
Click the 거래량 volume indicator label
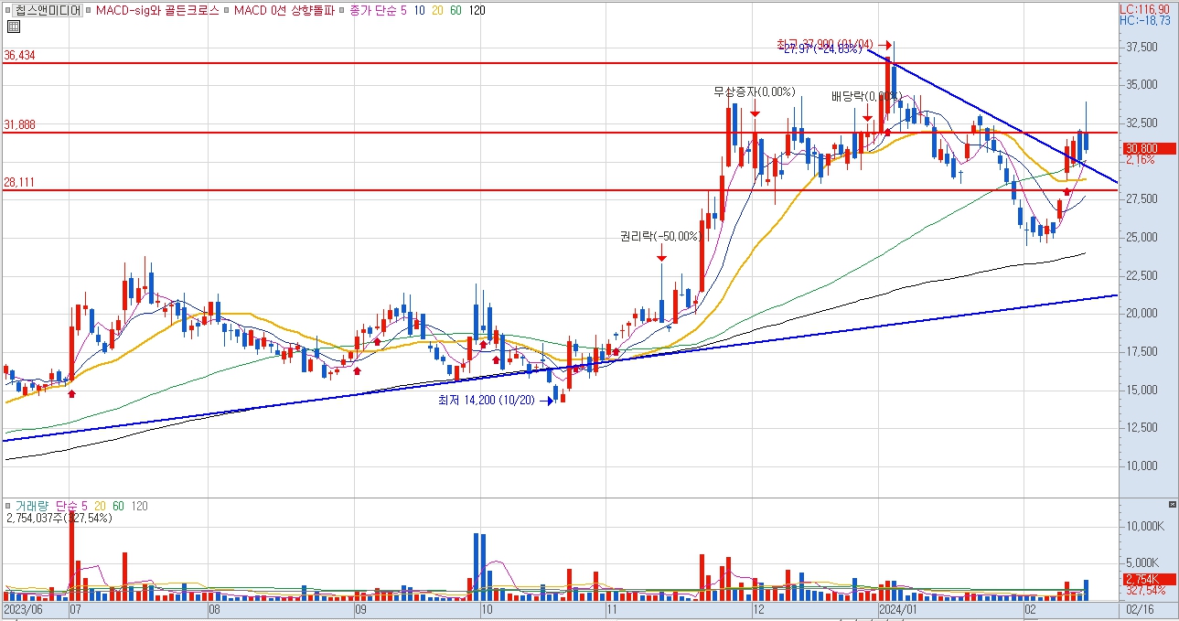(x=33, y=506)
